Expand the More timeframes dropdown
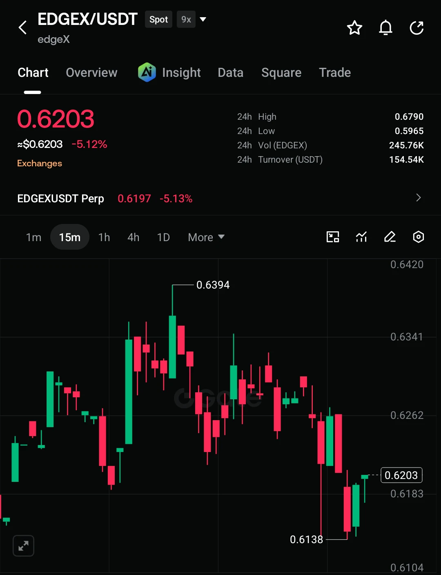 (206, 237)
